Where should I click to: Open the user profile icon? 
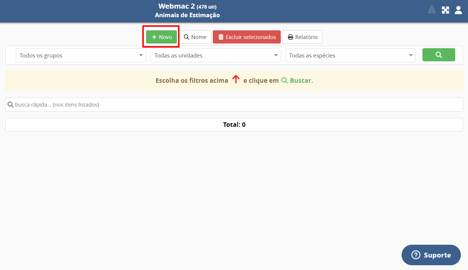(458, 10)
